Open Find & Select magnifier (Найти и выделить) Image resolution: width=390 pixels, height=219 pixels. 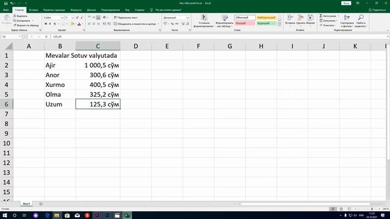tap(361, 21)
